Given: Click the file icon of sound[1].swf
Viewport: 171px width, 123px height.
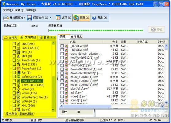Looking at the screenshot, I should (x=66, y=100).
